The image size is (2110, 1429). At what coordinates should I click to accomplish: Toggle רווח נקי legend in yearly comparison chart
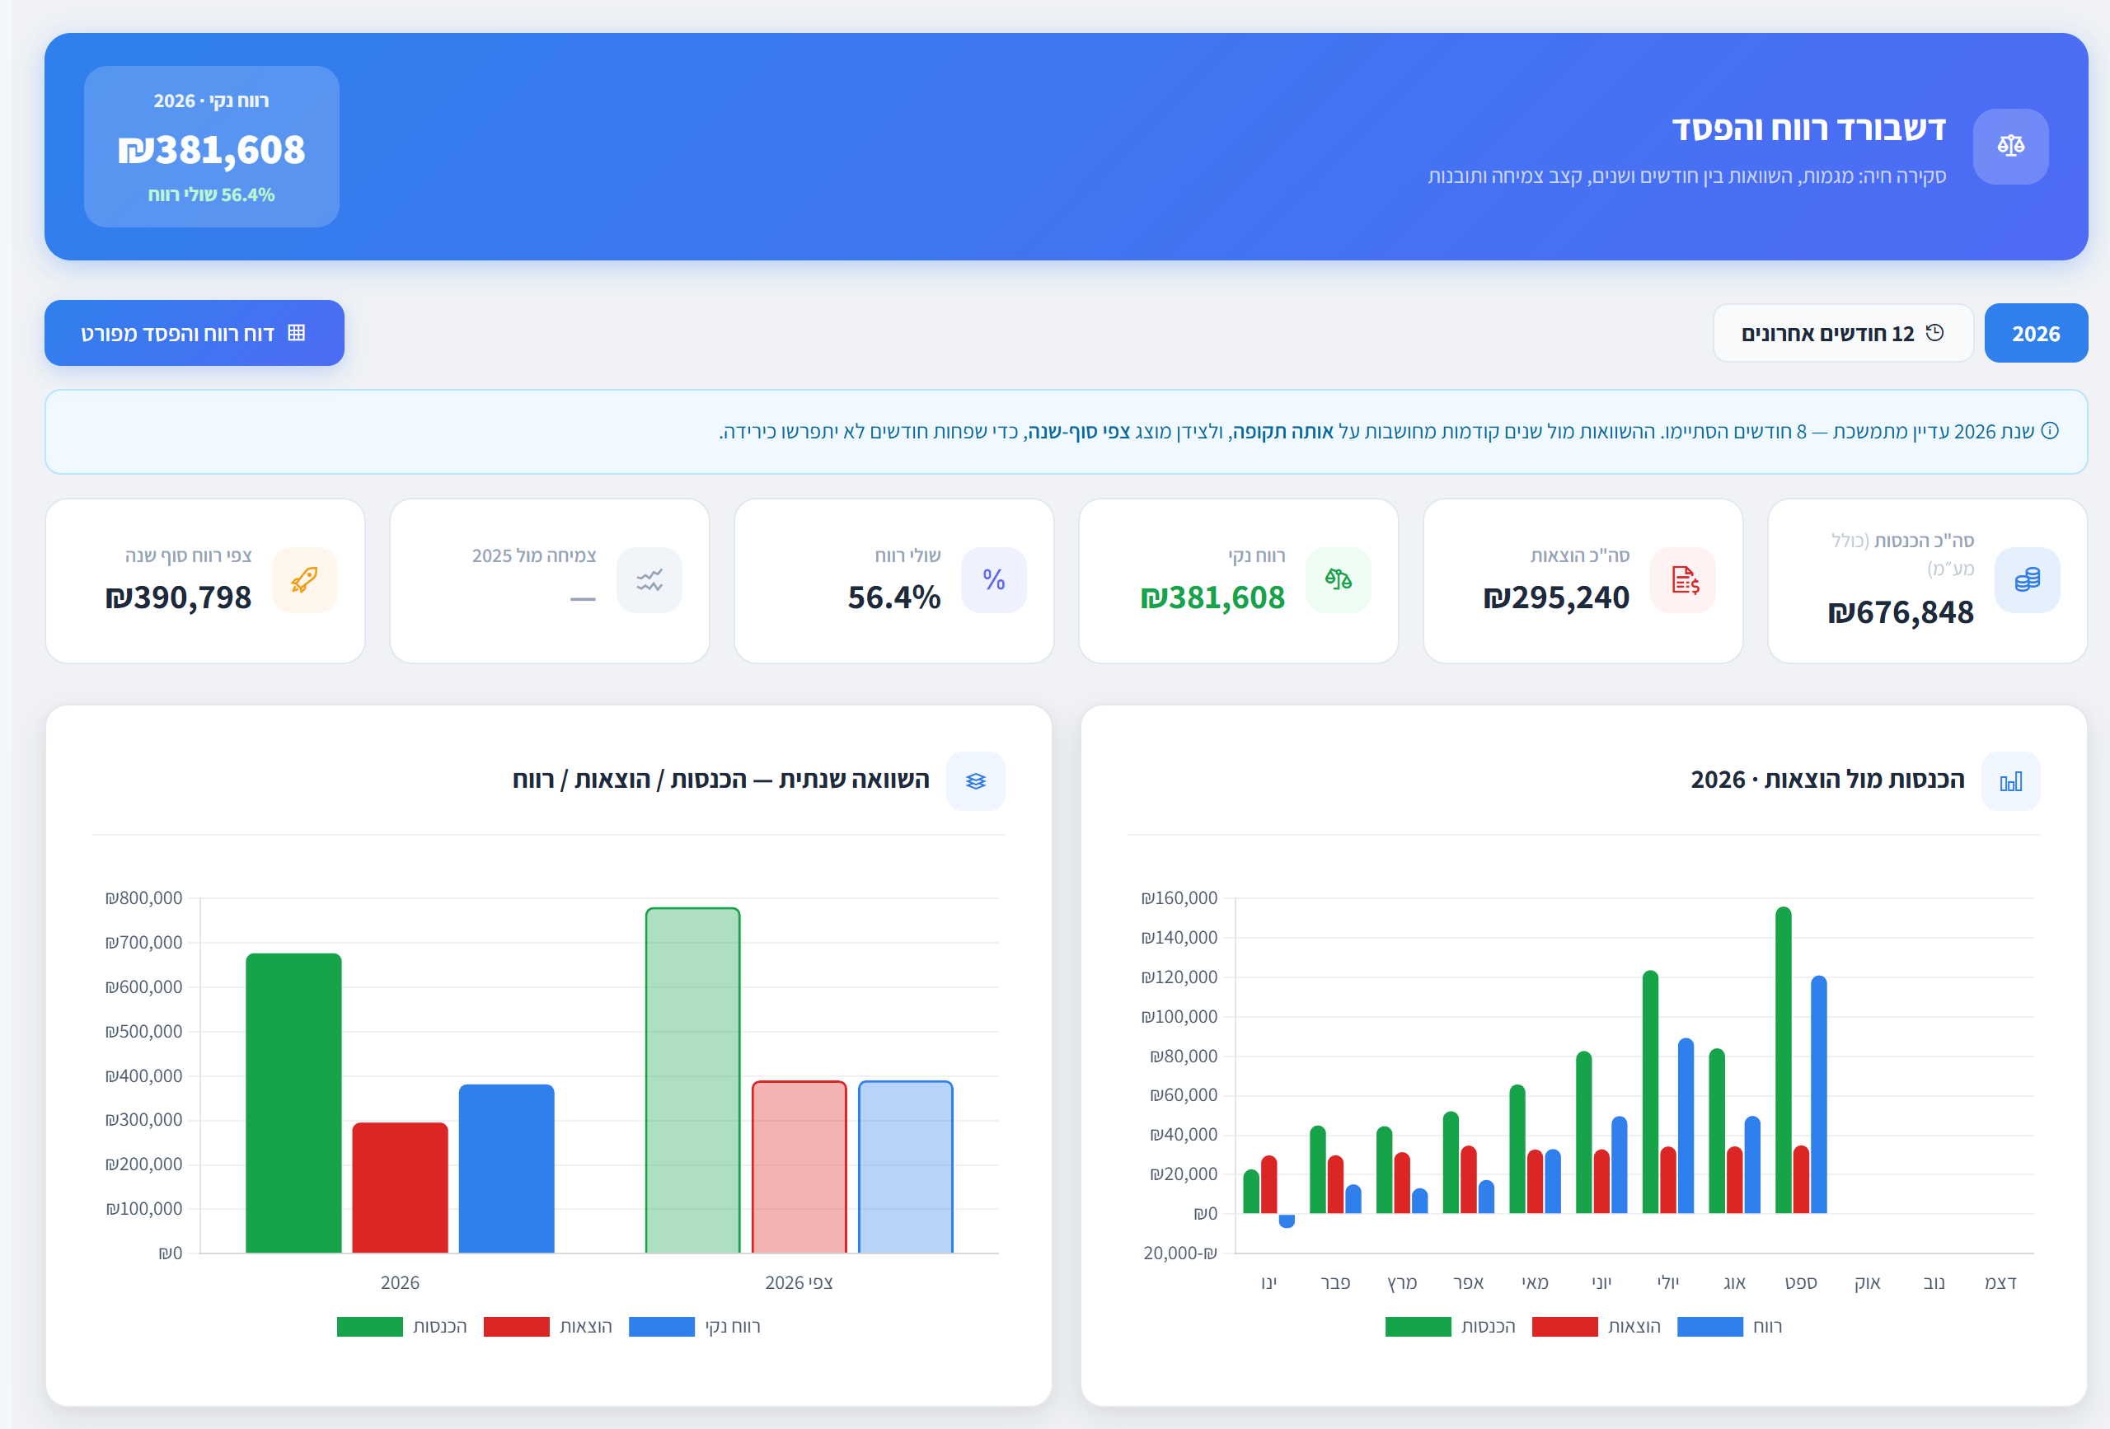point(695,1327)
